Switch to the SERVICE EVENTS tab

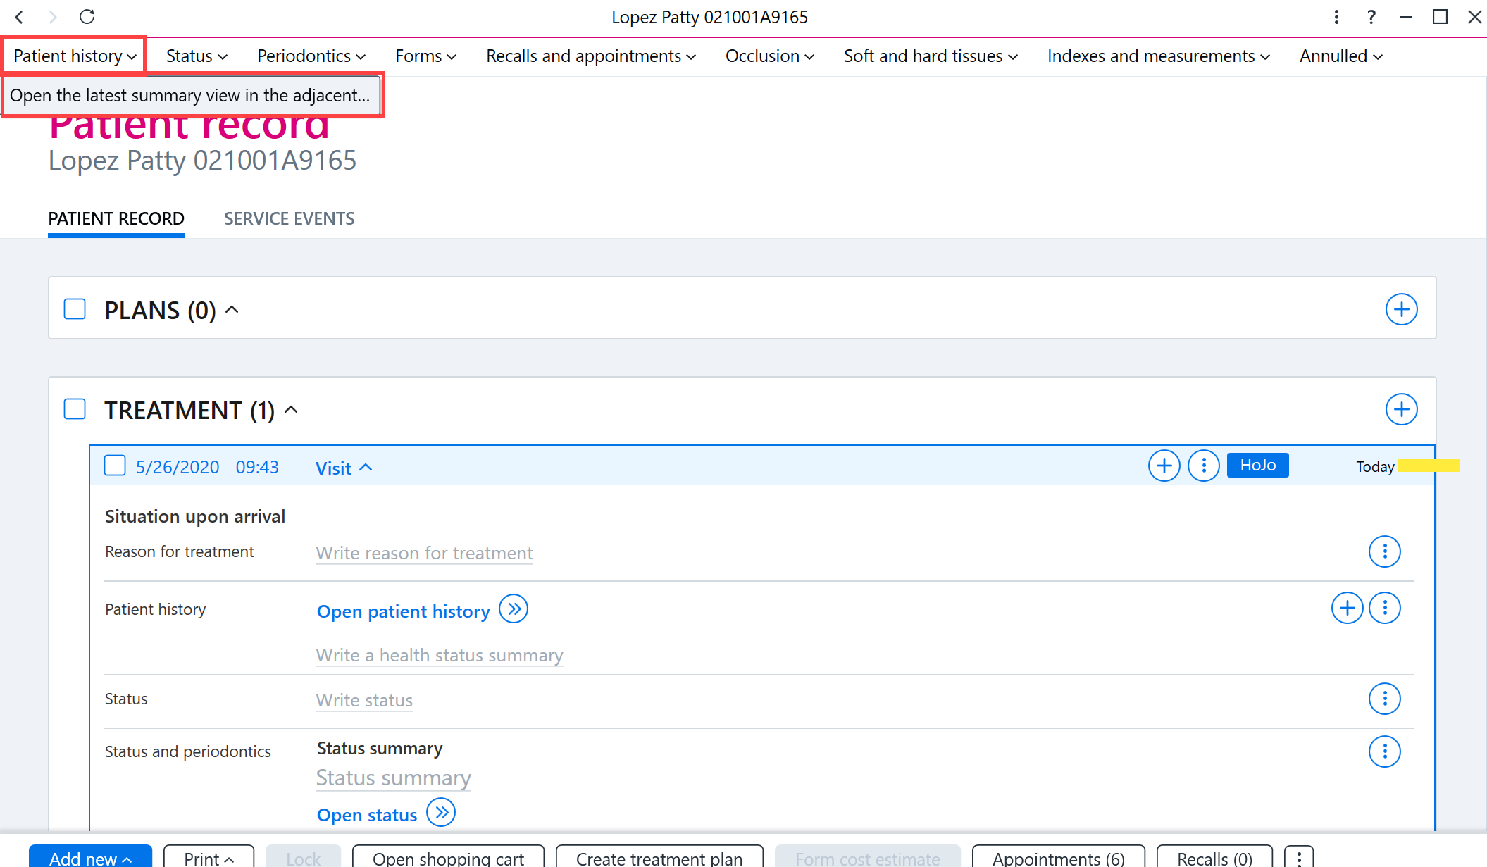coord(289,219)
